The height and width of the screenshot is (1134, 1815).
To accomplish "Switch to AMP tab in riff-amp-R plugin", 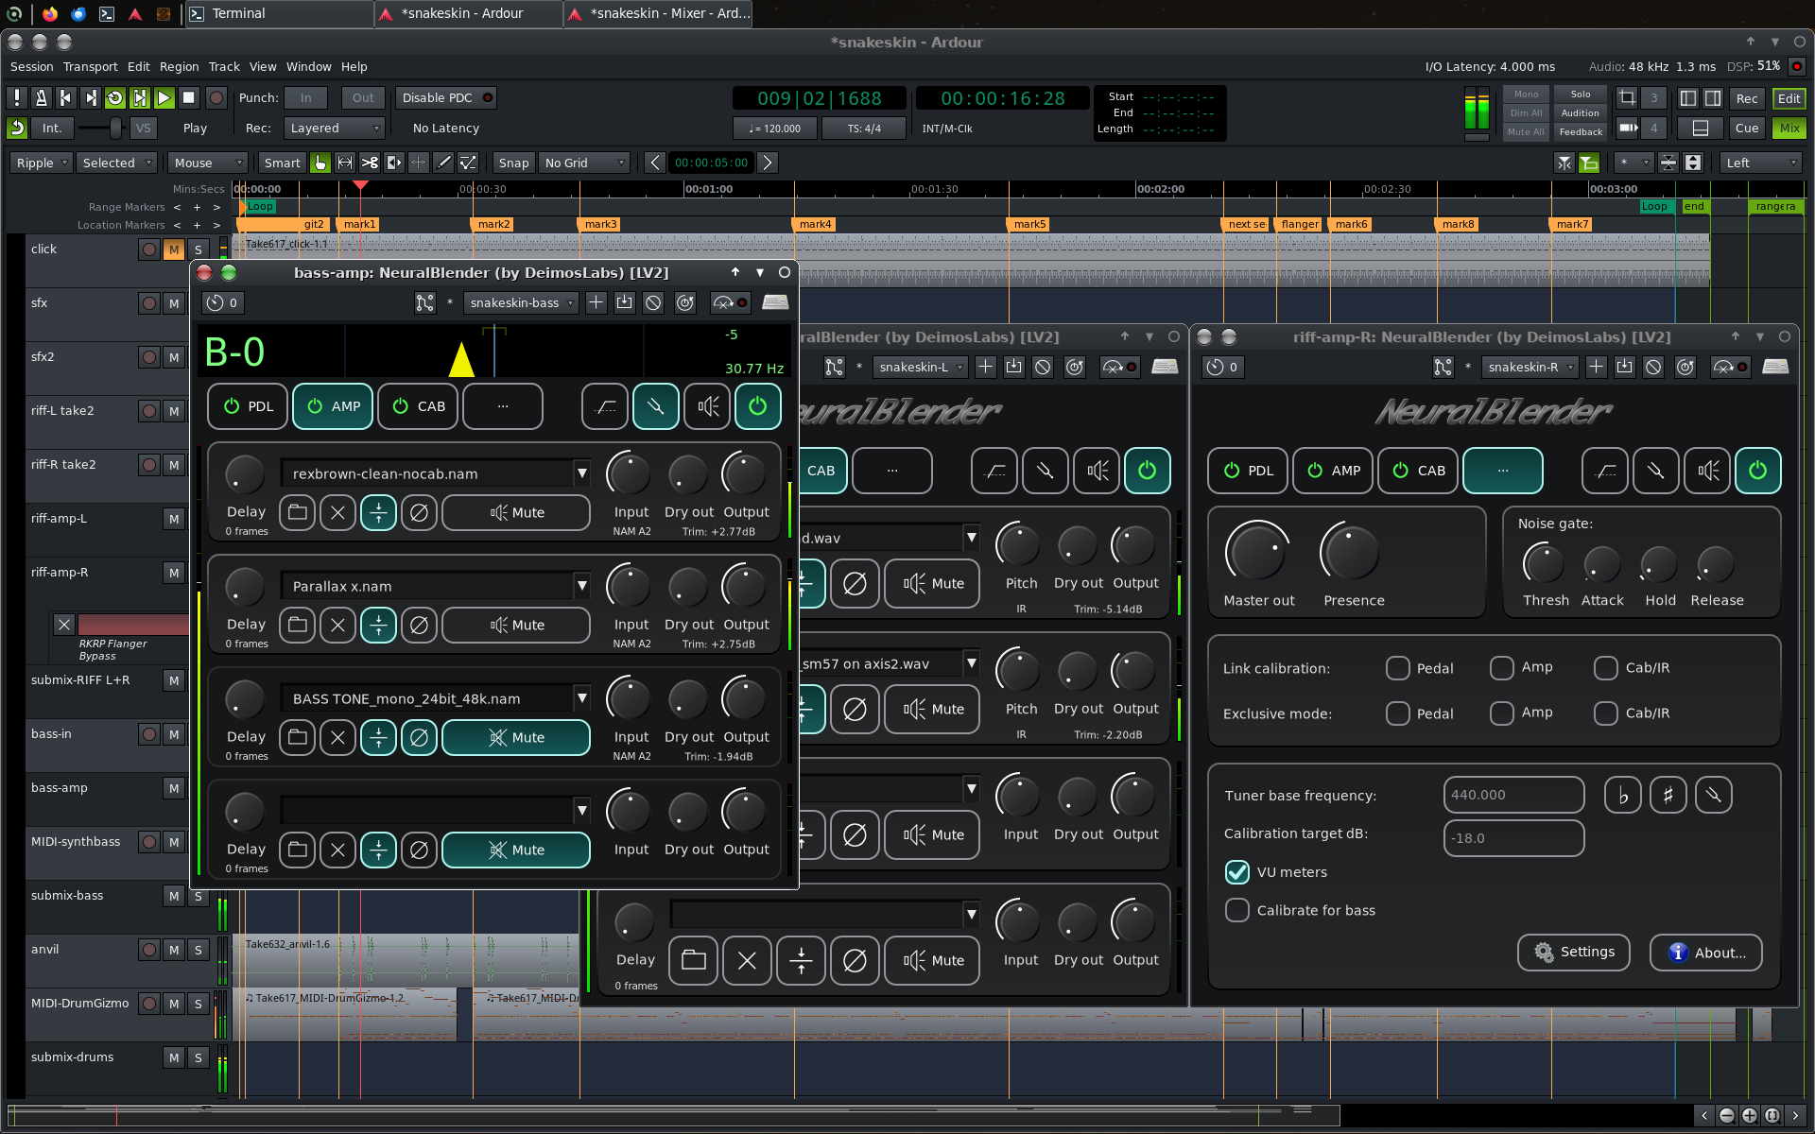I will coord(1334,471).
